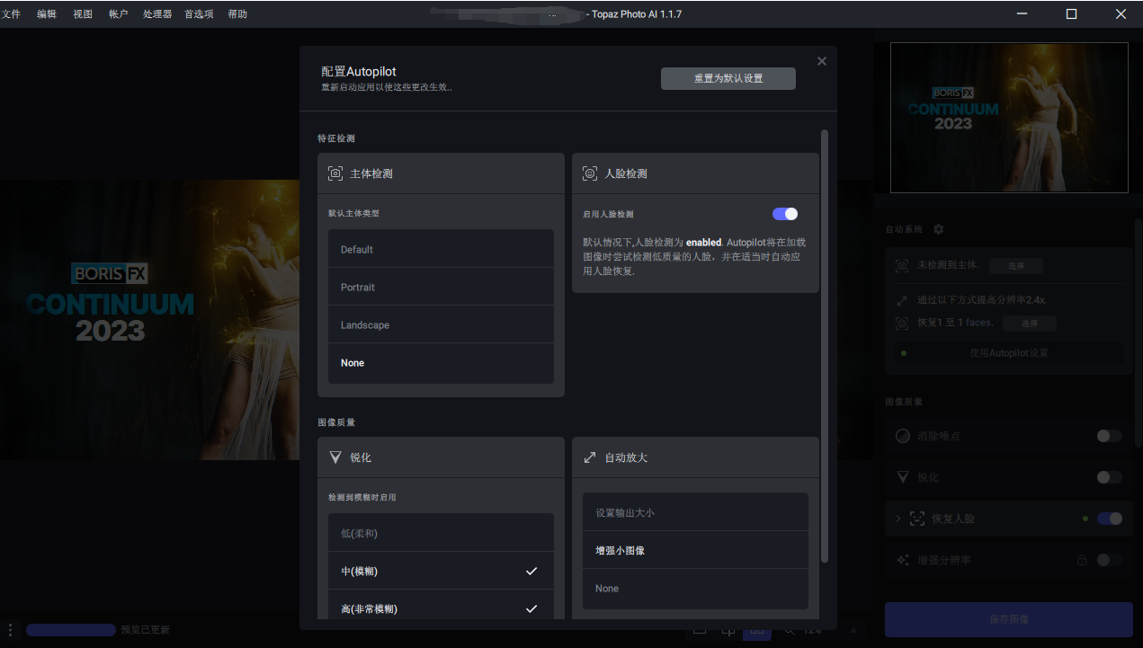
Task: Select 增强小图像 upscale option
Action: [695, 550]
